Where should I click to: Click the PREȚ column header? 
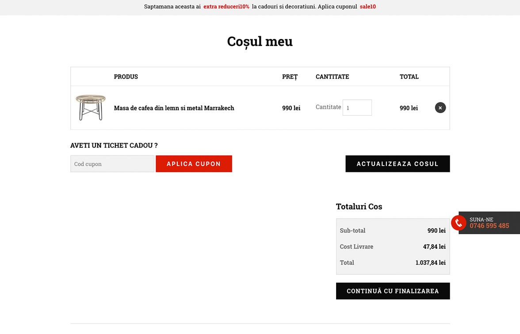click(x=290, y=77)
